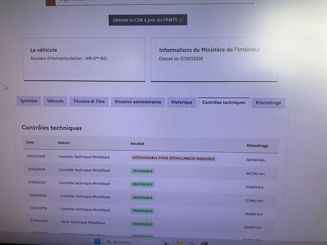Click the 243093 km mileage value

tap(253, 214)
